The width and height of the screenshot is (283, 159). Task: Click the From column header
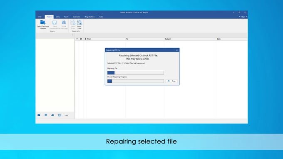pos(106,39)
